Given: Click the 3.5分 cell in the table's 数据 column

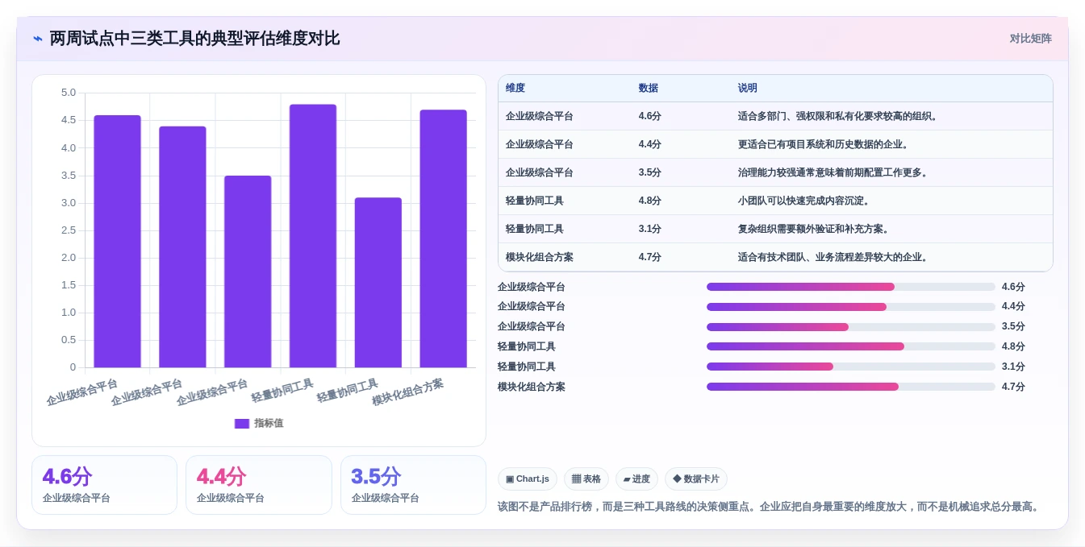Looking at the screenshot, I should (650, 172).
